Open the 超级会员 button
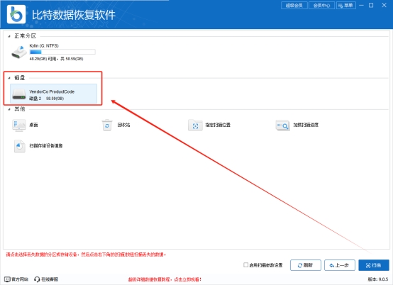 pos(294,5)
